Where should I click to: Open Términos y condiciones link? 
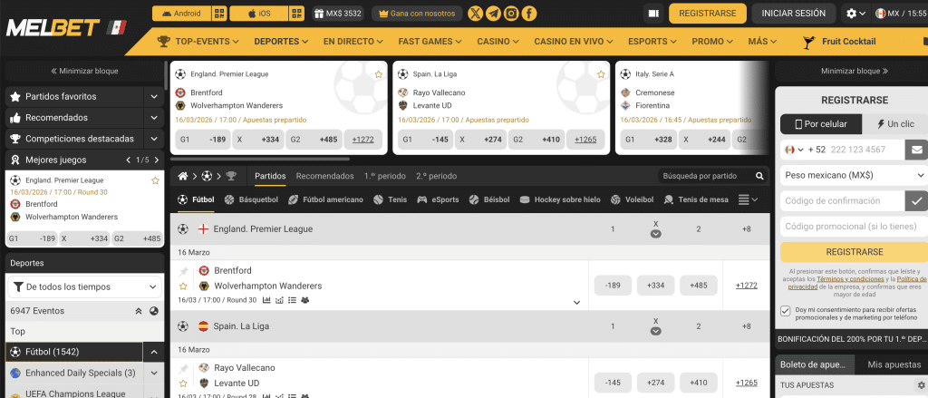point(850,279)
